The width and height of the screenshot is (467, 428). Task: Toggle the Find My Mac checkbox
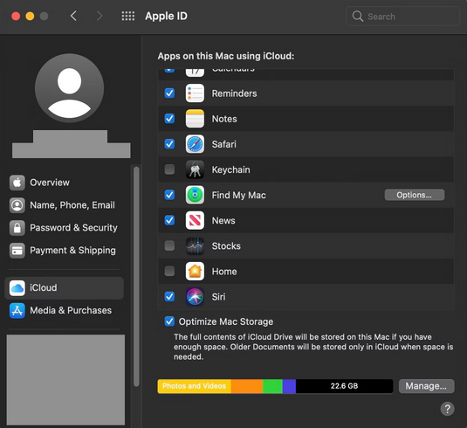pyautogui.click(x=169, y=195)
